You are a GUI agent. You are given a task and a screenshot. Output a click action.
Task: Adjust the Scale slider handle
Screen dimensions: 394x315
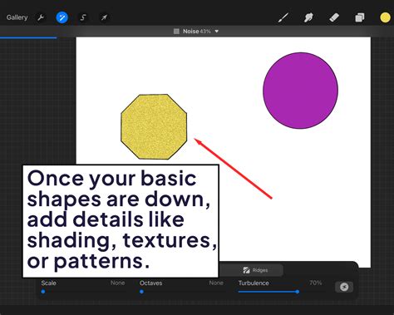point(43,292)
